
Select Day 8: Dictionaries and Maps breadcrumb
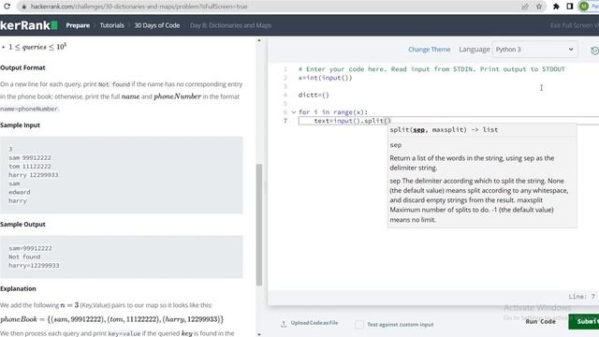230,25
